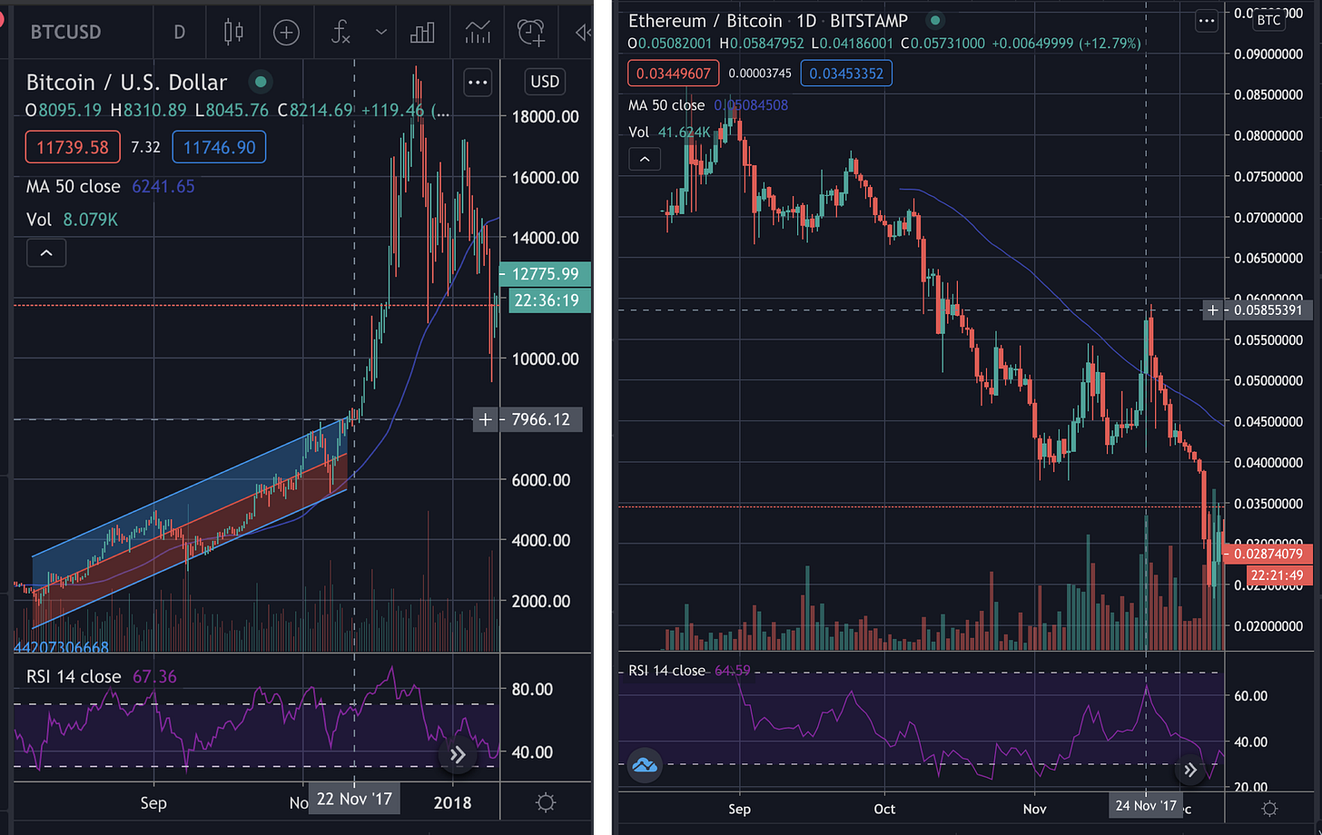Open the USD currency selector
Image resolution: width=1322 pixels, height=835 pixels.
545,82
